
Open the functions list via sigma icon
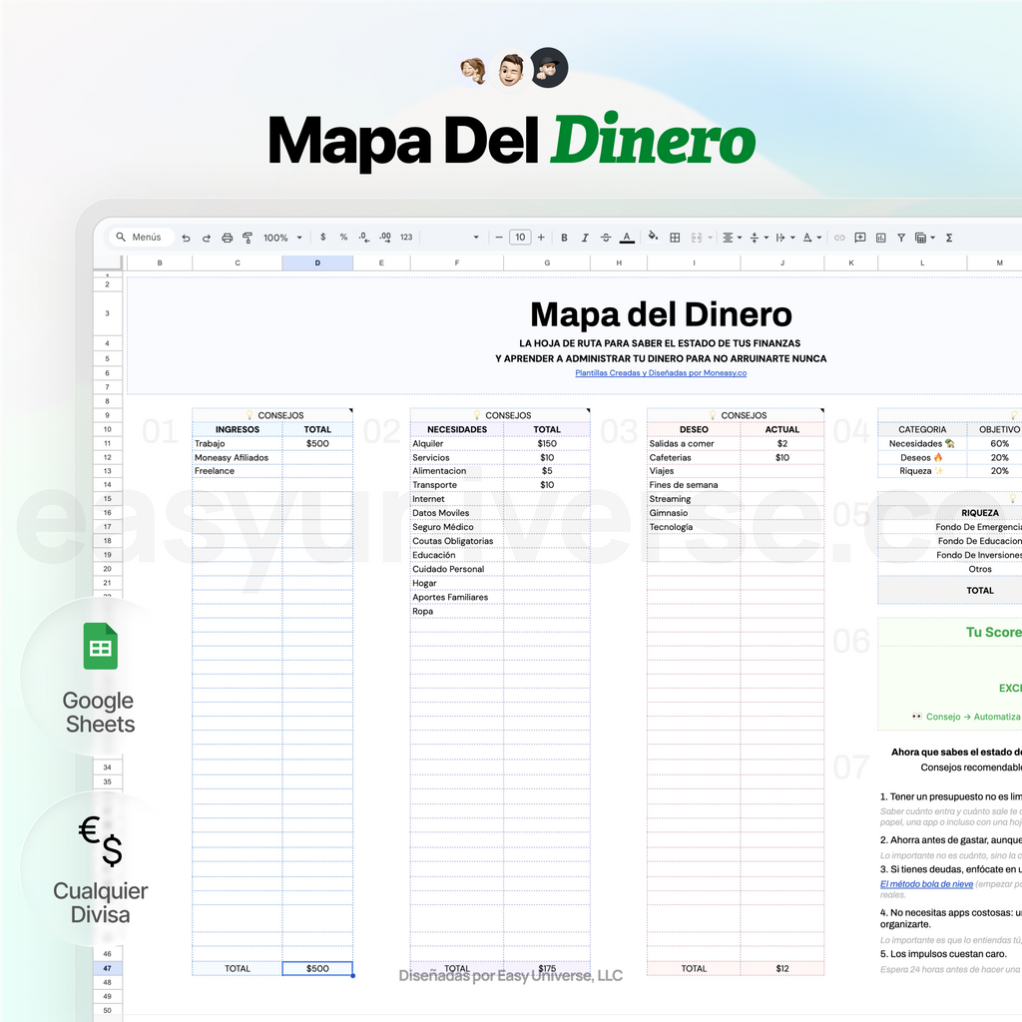pyautogui.click(x=948, y=238)
